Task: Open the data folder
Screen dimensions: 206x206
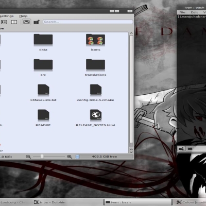Action: (43, 40)
